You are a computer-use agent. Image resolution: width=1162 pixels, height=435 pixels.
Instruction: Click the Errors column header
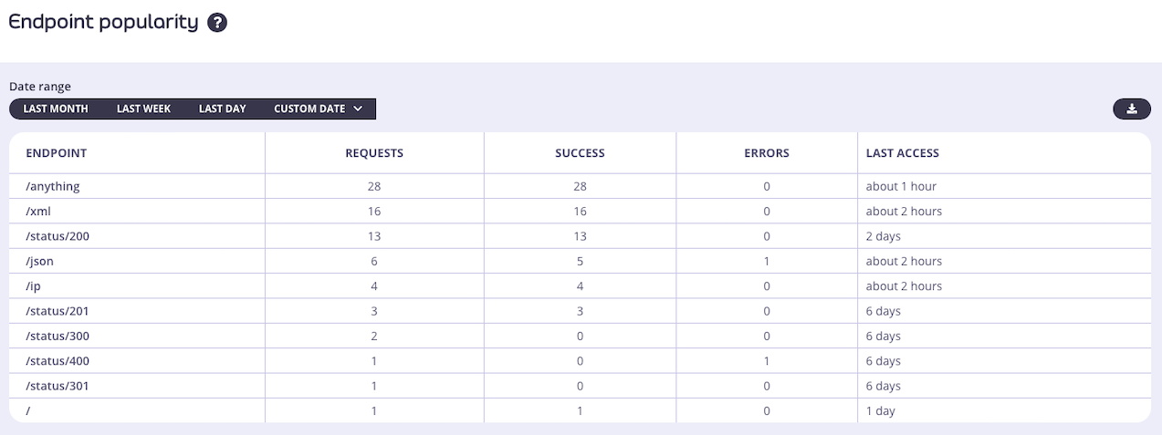tap(767, 153)
